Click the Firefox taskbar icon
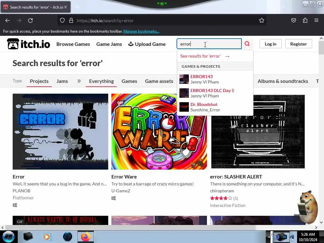Image resolution: width=324 pixels, height=243 pixels. [x=85, y=237]
